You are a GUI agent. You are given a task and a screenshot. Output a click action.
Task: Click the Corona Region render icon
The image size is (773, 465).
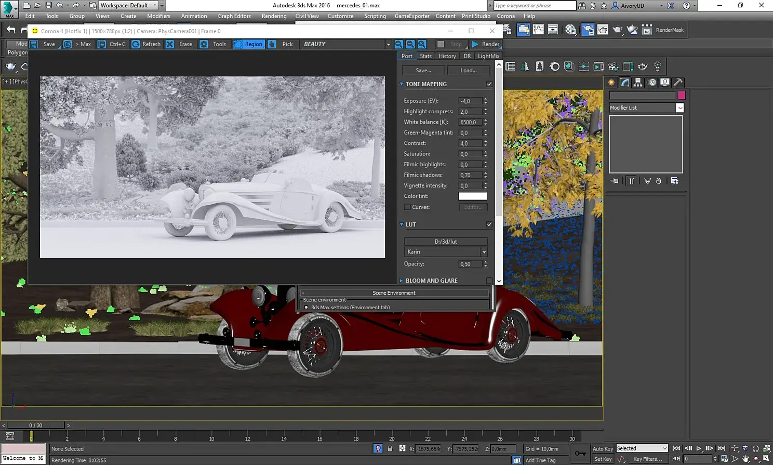point(238,44)
